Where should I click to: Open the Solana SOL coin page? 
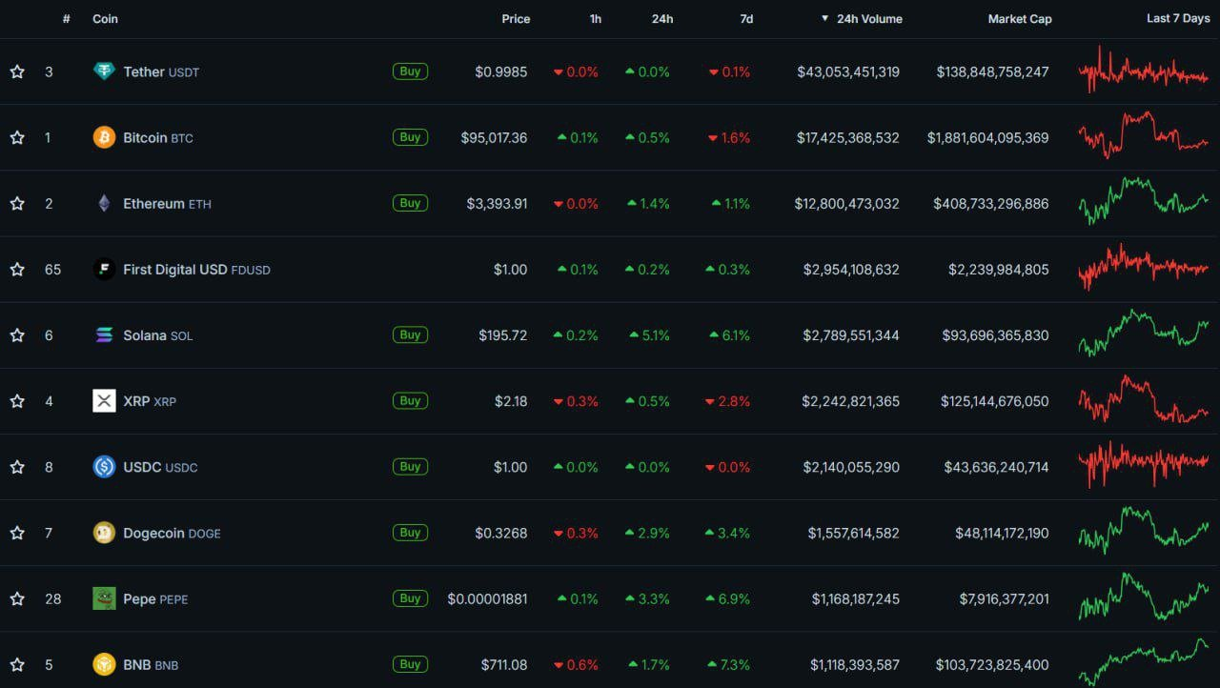pos(158,335)
